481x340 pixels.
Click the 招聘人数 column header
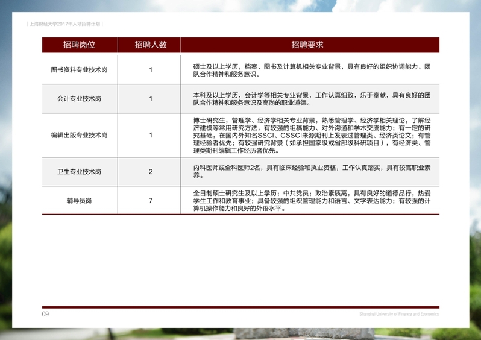tap(150, 45)
